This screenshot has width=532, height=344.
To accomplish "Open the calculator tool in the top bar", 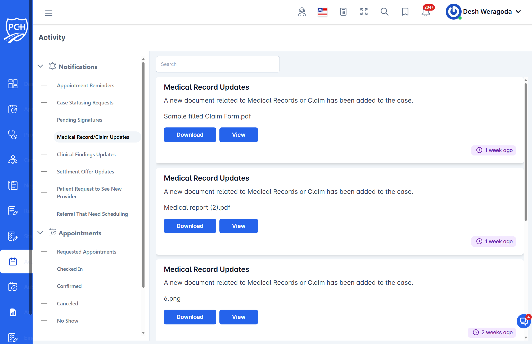I will pyautogui.click(x=343, y=12).
